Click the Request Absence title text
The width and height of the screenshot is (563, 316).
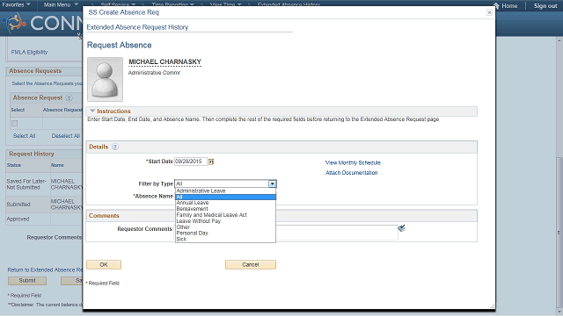point(120,45)
